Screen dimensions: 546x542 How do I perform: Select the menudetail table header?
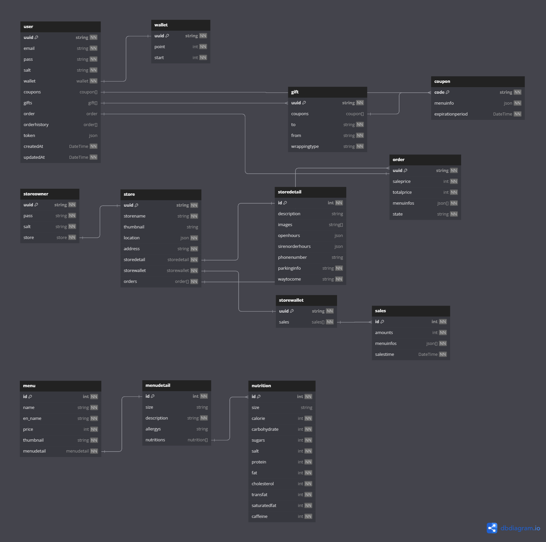click(177, 386)
